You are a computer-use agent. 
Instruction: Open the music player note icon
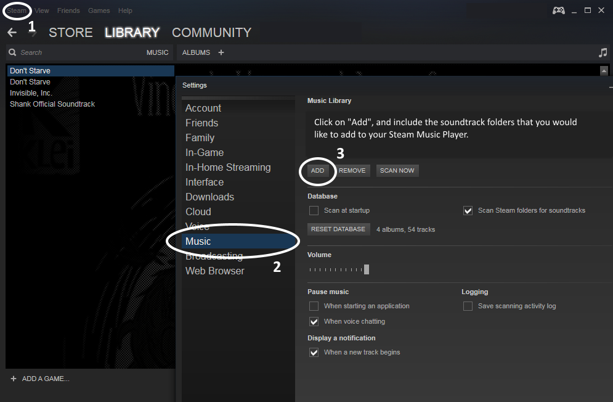point(603,52)
